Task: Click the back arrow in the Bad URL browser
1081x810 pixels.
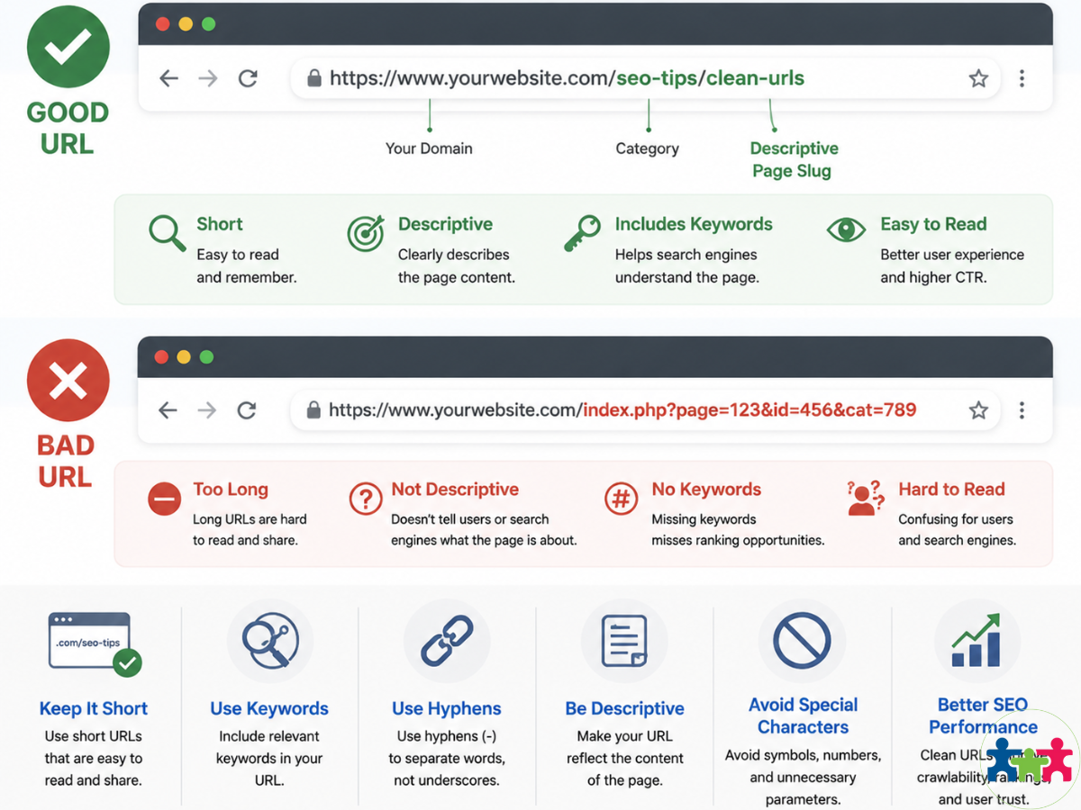Action: pos(168,410)
